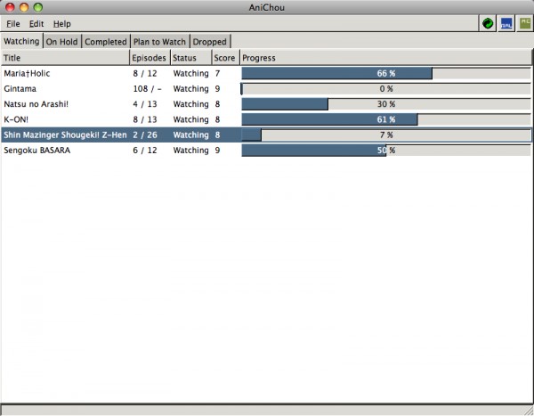Image resolution: width=534 pixels, height=416 pixels.
Task: Open the Help menu
Action: coord(62,24)
